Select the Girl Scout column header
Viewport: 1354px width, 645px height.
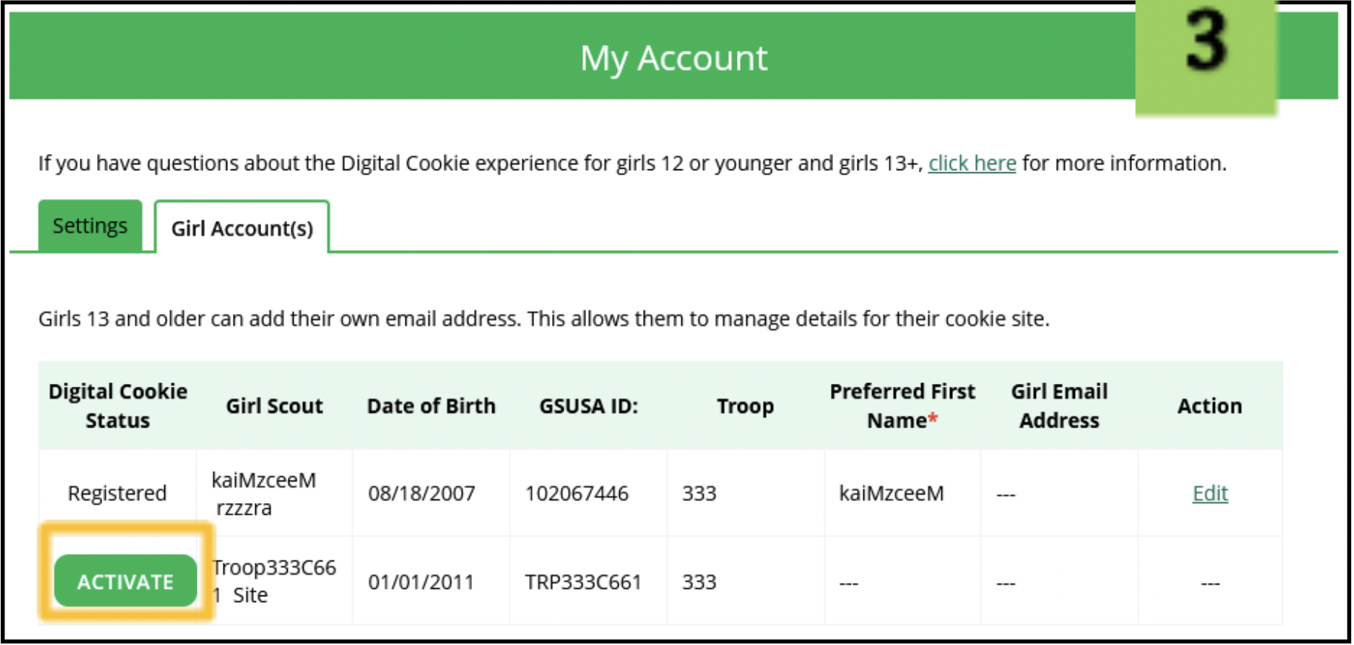coord(274,405)
